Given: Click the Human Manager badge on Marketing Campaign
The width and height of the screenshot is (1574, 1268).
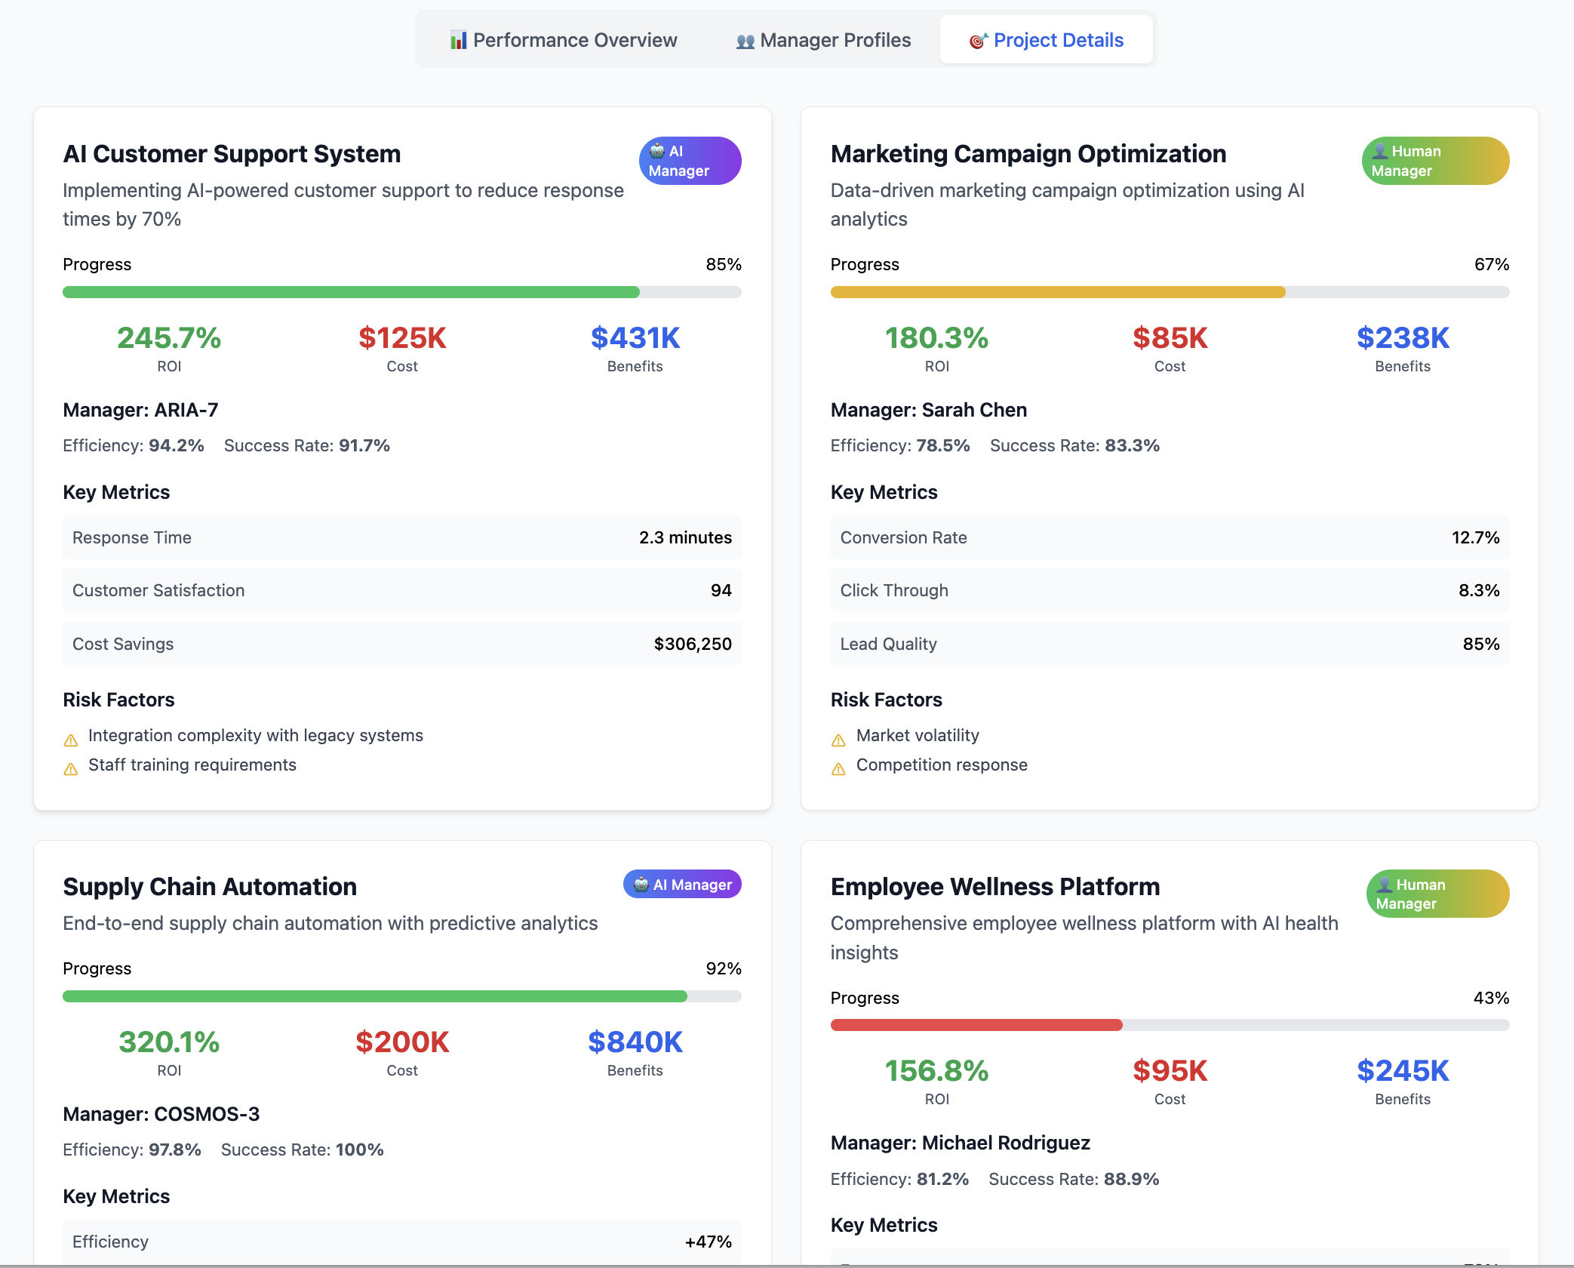Looking at the screenshot, I should point(1434,161).
